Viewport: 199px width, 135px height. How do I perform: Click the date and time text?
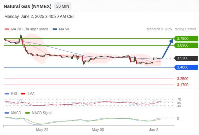[40, 17]
